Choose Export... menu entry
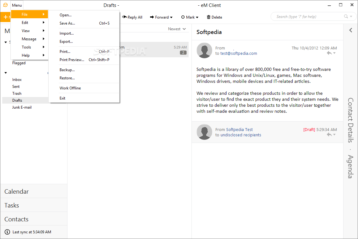The height and width of the screenshot is (239, 358). pyautogui.click(x=84, y=42)
